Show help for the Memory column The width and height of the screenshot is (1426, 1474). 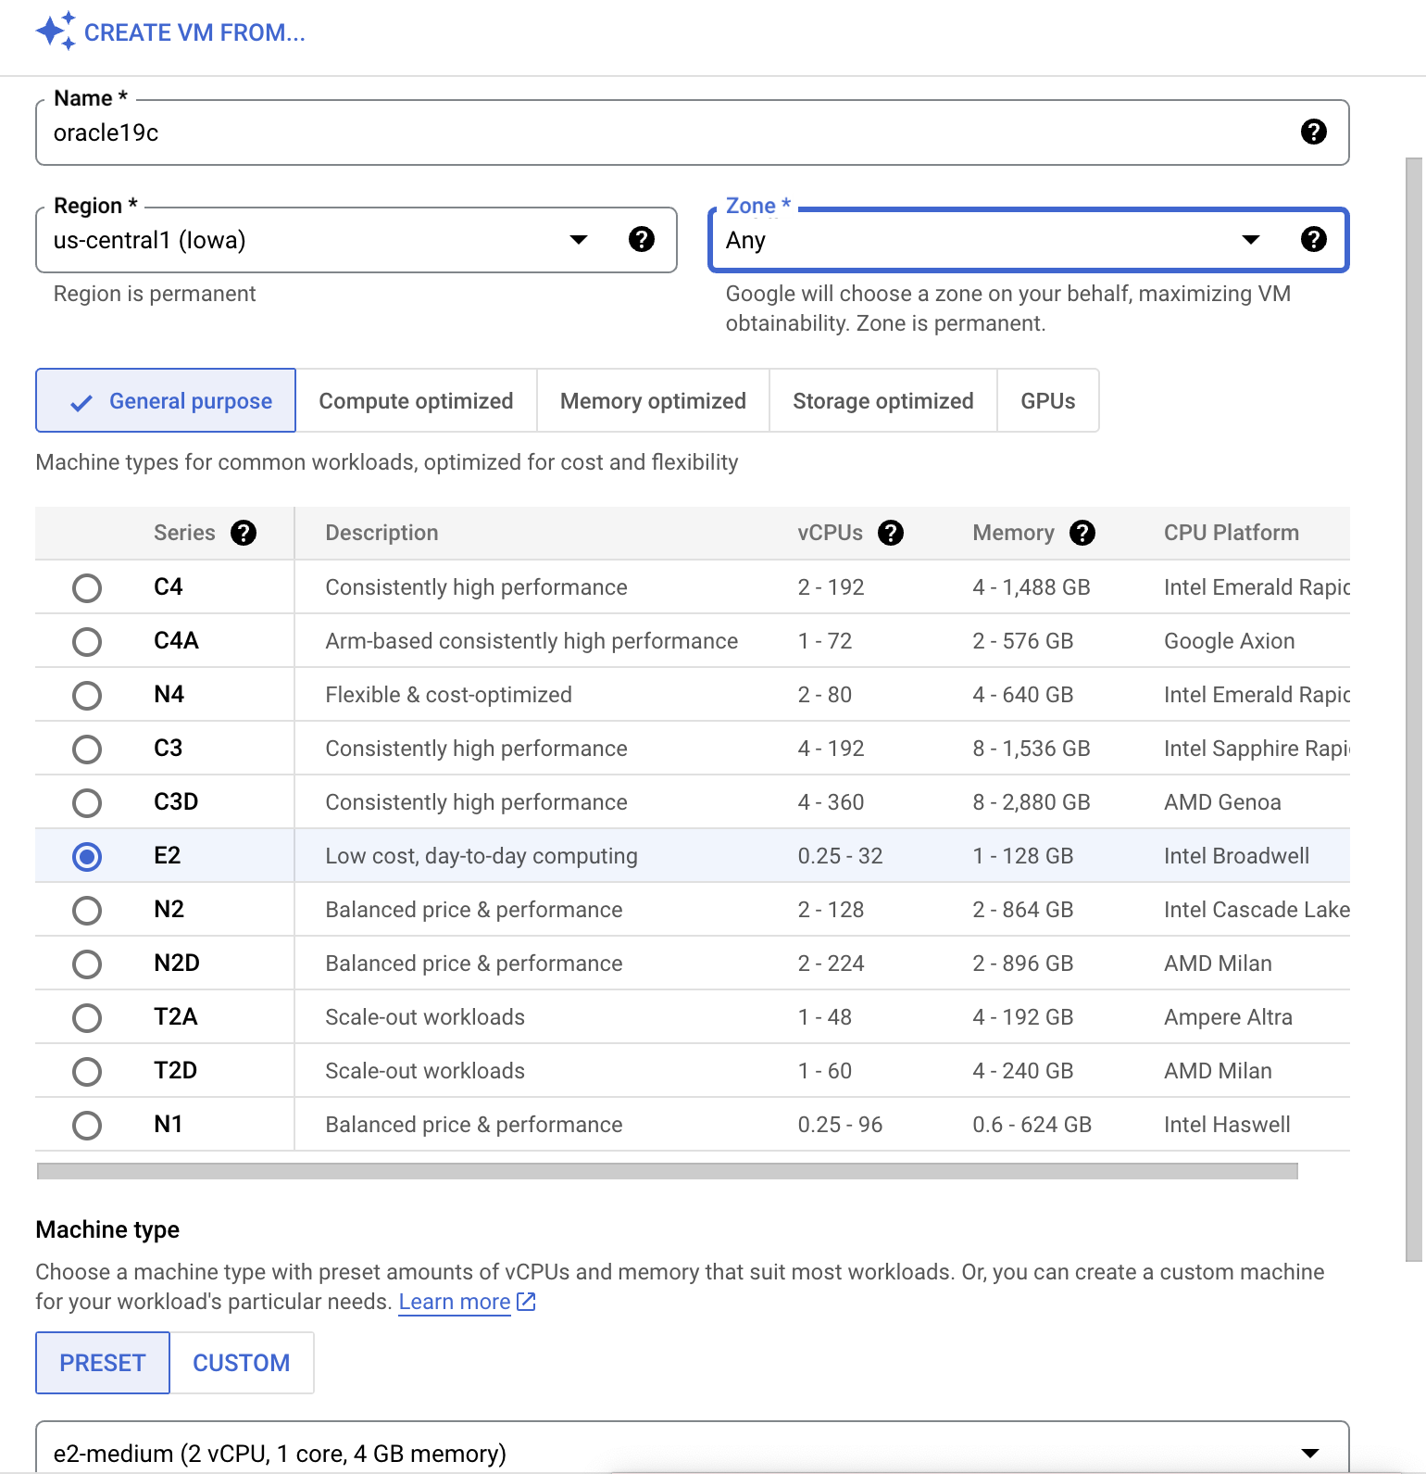(x=1082, y=534)
